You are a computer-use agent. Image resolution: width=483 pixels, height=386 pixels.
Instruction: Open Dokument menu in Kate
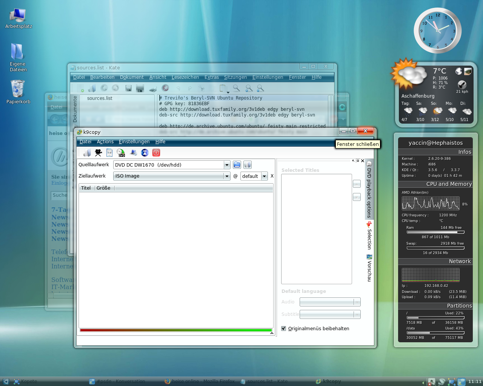tap(132, 77)
